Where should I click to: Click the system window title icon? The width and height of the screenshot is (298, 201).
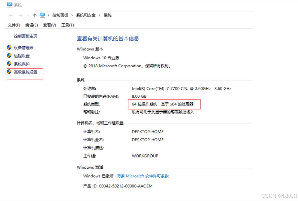point(10,5)
